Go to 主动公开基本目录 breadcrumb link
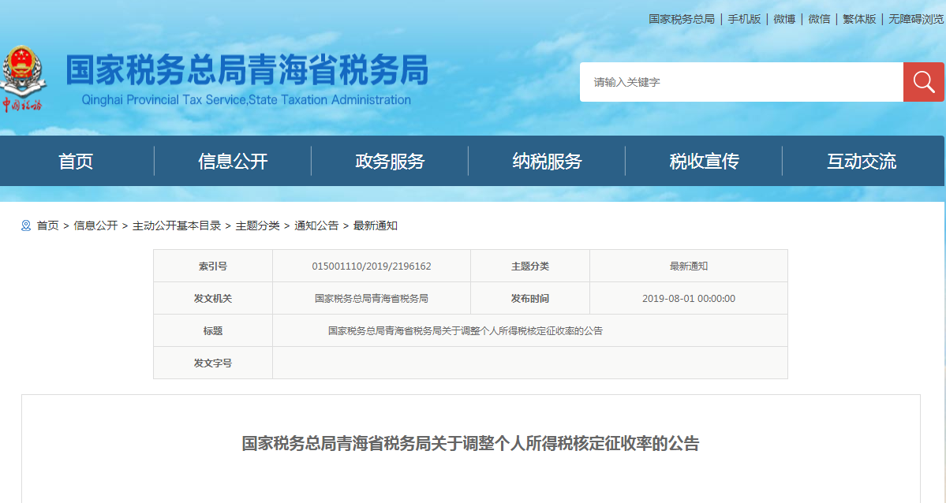Viewport: 946px width, 503px height. coord(177,225)
